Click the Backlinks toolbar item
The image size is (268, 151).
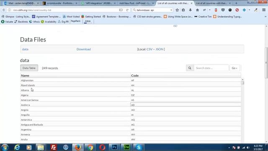tap(21, 22)
